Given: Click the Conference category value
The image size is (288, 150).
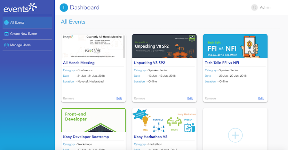Looking at the screenshot, I should 85,70.
